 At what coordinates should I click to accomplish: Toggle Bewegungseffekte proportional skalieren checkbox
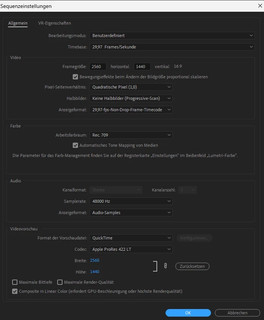pyautogui.click(x=75, y=77)
